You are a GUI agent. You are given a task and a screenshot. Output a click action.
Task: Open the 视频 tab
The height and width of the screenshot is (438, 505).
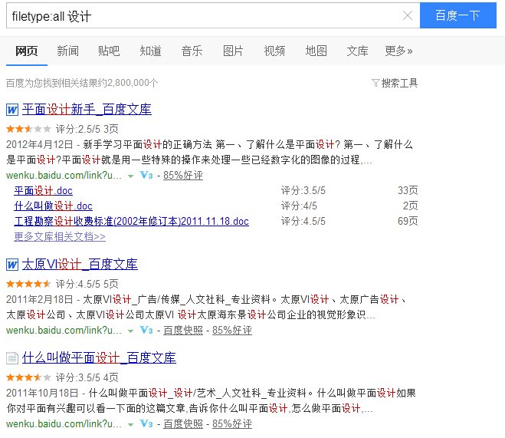pyautogui.click(x=274, y=51)
